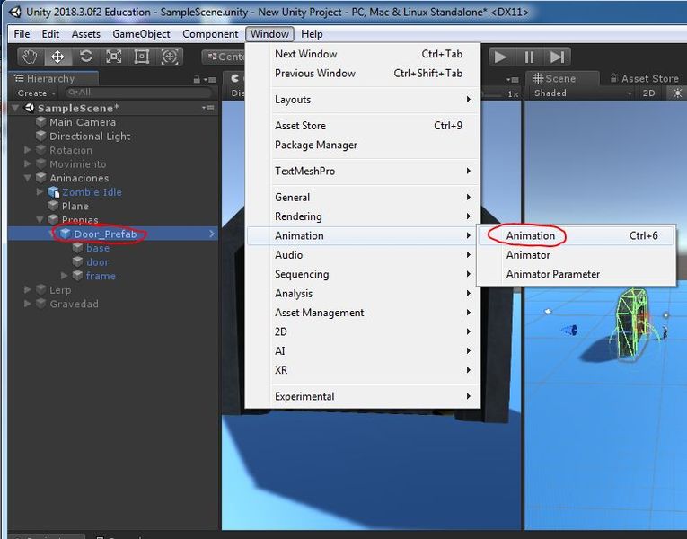This screenshot has height=539, width=687.
Task: Open SampleScene context options icon
Action: coord(208,108)
